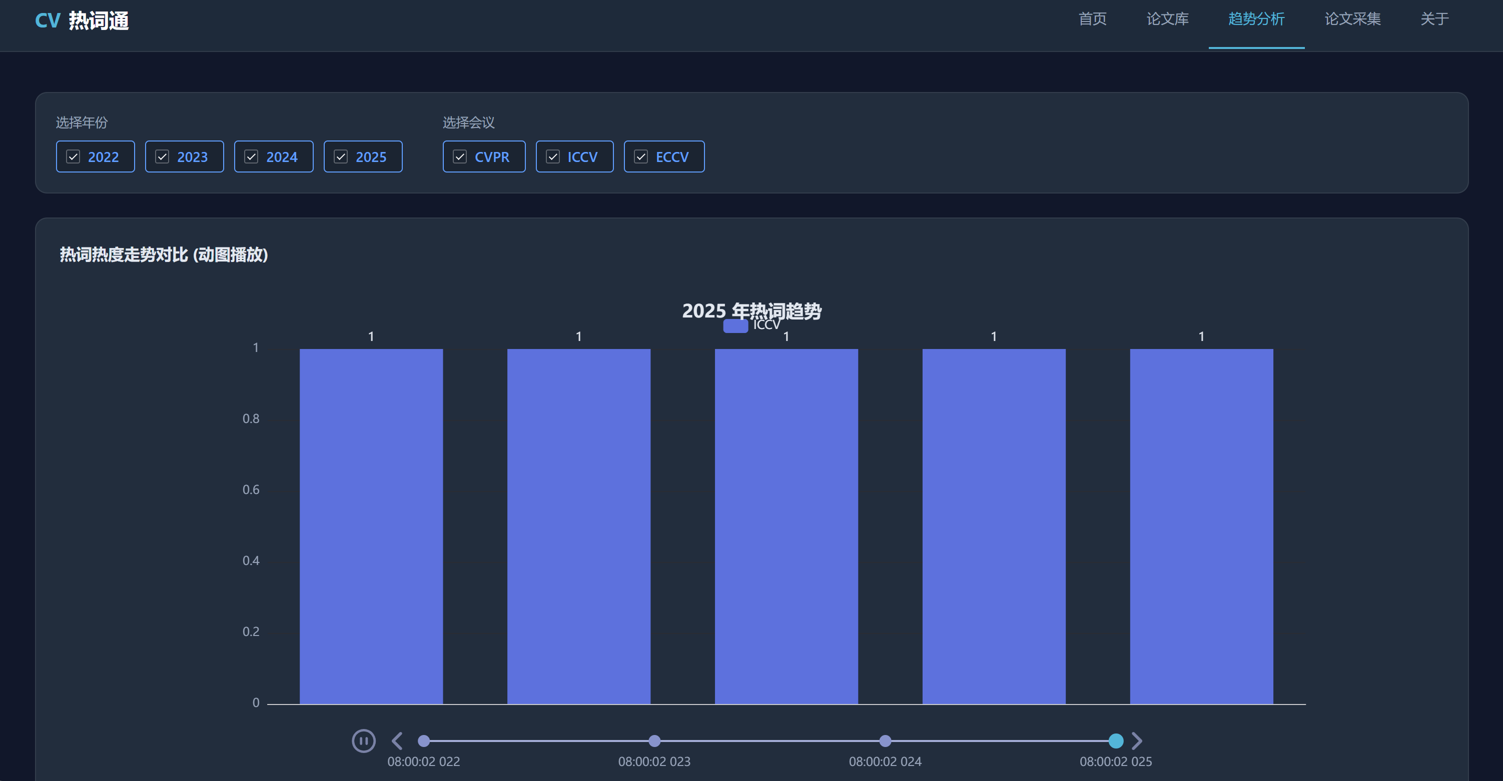Viewport: 1503px width, 781px height.
Task: Jump to timeline point 08:00:02 024
Action: coord(885,741)
